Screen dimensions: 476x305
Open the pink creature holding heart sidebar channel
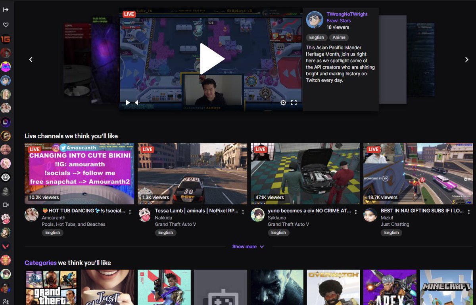point(6,219)
